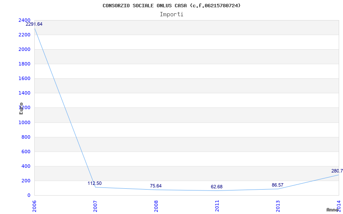Click x-axis year 2008
This screenshot has height=214, width=343.
point(156,206)
